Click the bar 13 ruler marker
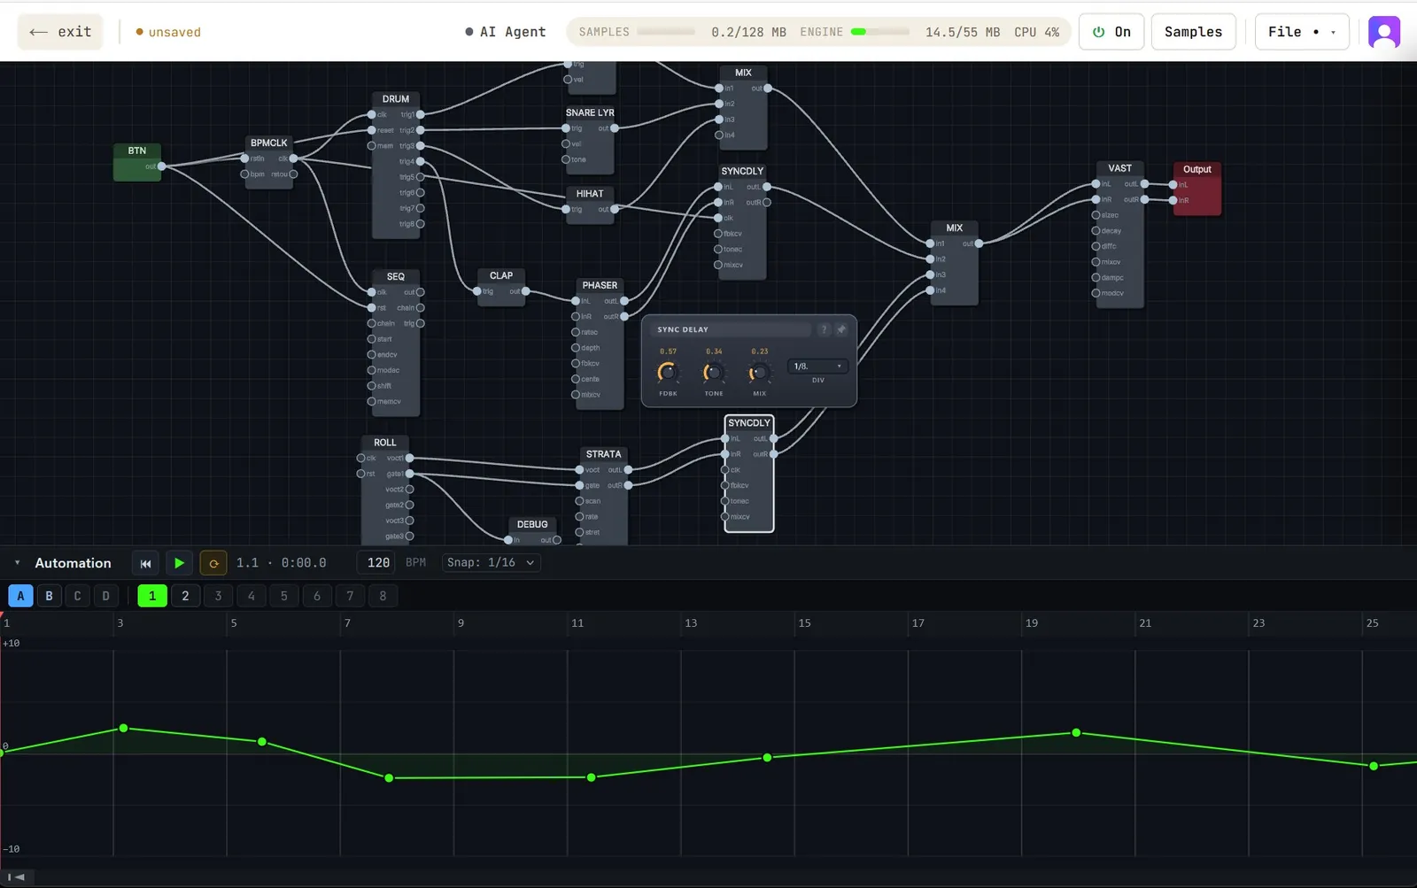 pos(691,623)
